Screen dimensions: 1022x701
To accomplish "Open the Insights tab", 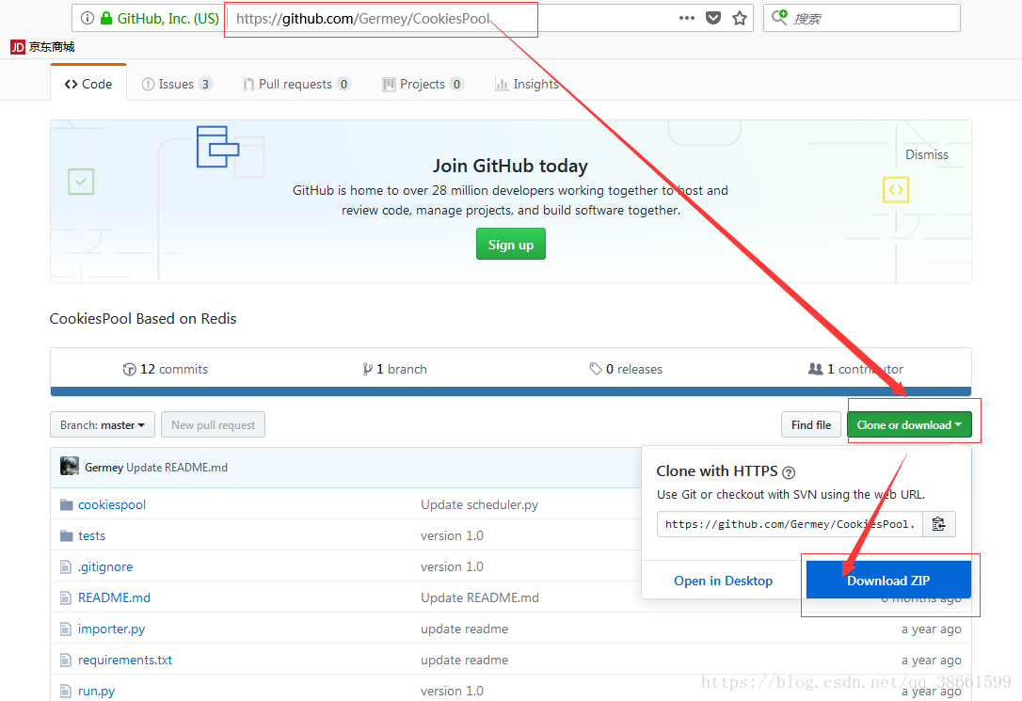I will point(527,84).
